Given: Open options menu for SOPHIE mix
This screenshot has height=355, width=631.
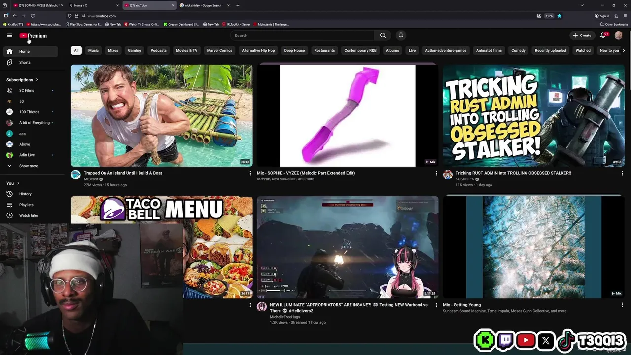Looking at the screenshot, I should tap(436, 173).
